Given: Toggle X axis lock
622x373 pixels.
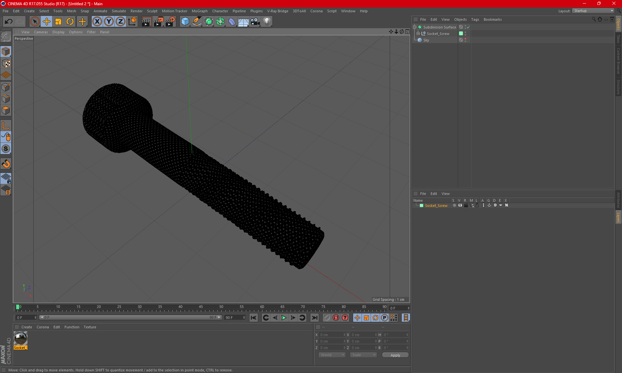Looking at the screenshot, I should point(97,22).
